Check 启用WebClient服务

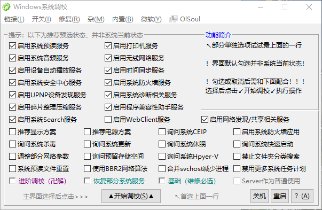pyautogui.click(x=108, y=119)
